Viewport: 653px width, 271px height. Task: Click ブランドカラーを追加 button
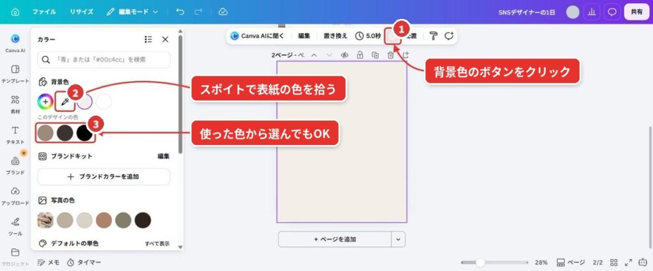pyautogui.click(x=104, y=177)
